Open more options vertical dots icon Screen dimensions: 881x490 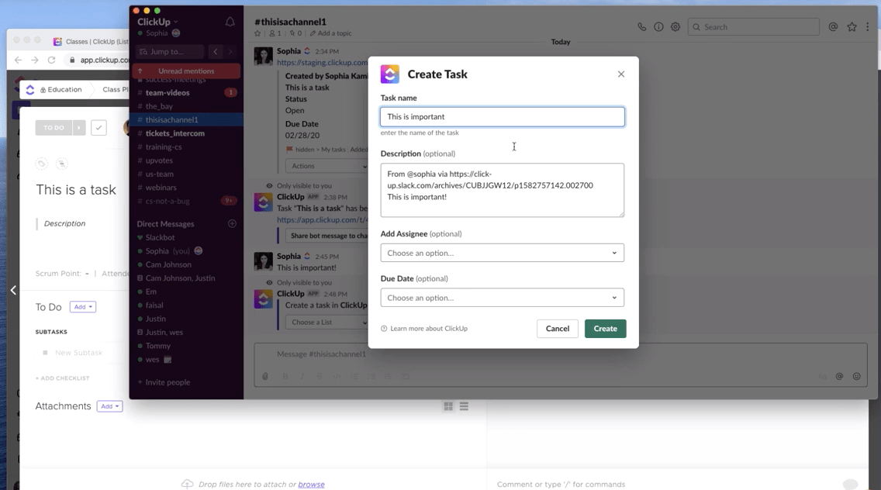pos(868,27)
